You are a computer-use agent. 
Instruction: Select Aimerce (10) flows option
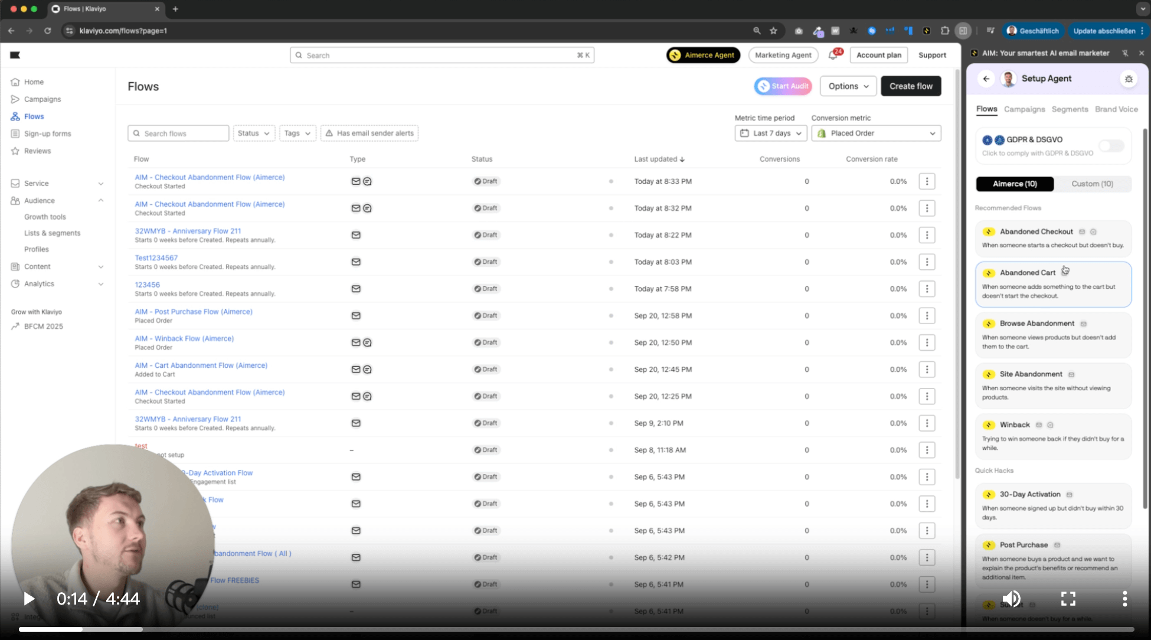pos(1015,184)
